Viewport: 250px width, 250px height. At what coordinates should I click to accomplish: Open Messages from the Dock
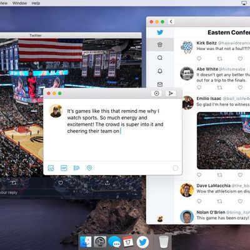[114, 242]
